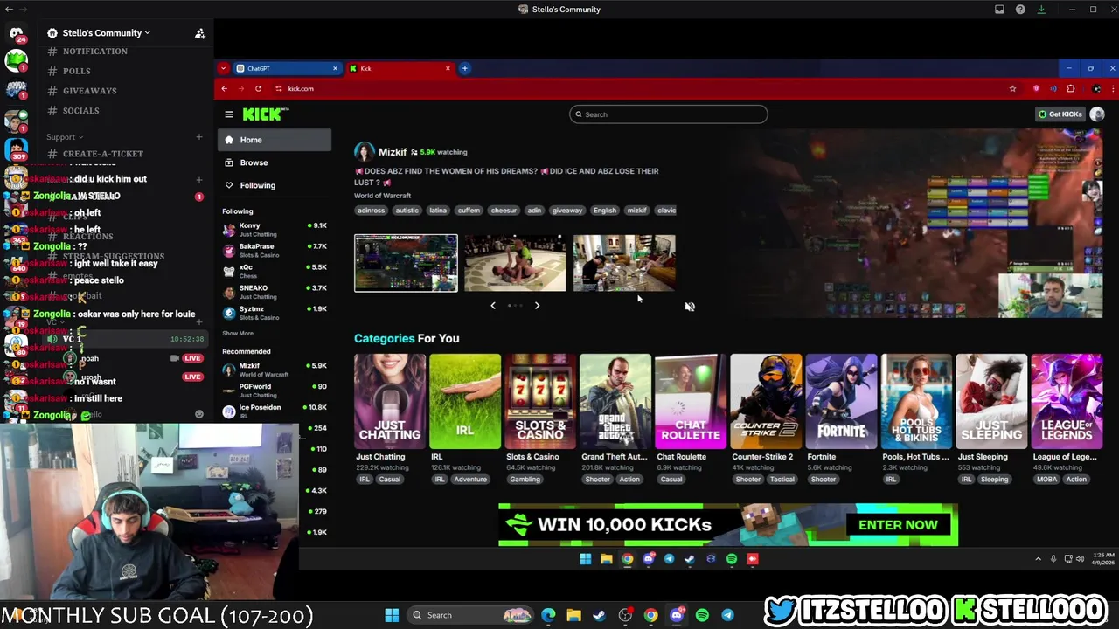Click the Windows Start button

point(392,615)
